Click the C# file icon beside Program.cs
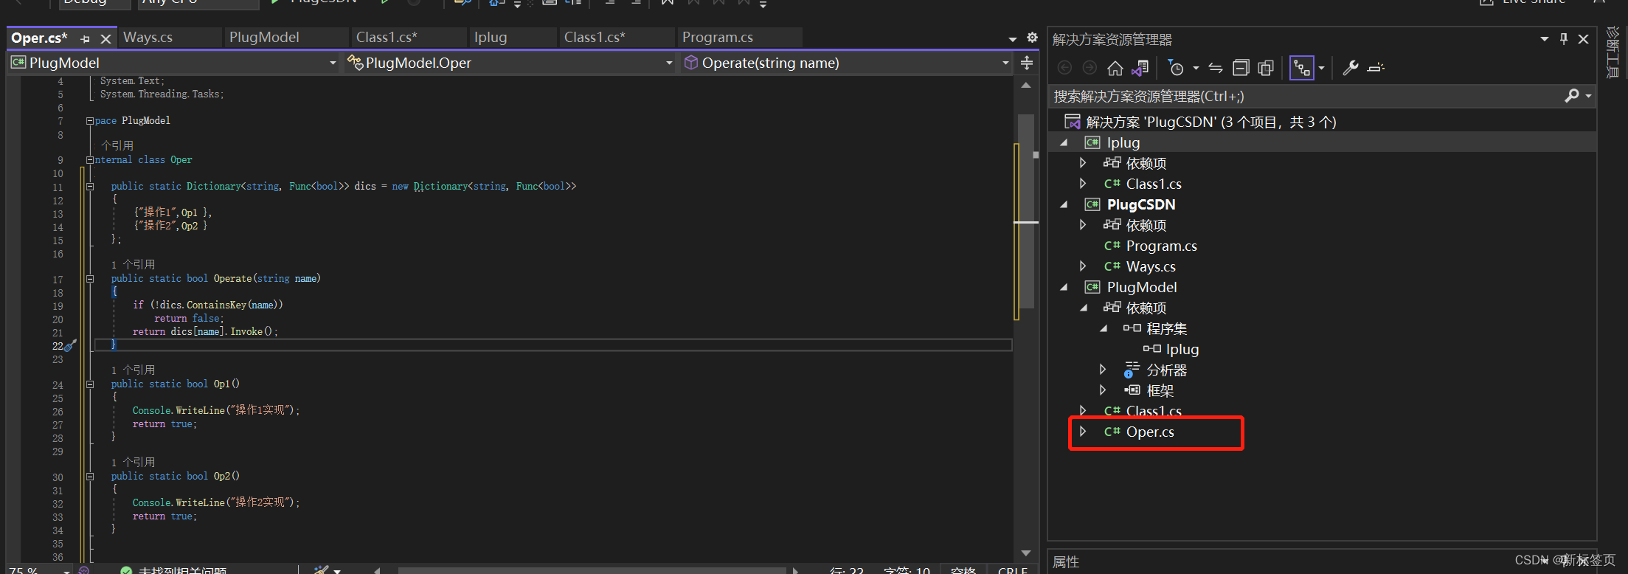 (1112, 246)
